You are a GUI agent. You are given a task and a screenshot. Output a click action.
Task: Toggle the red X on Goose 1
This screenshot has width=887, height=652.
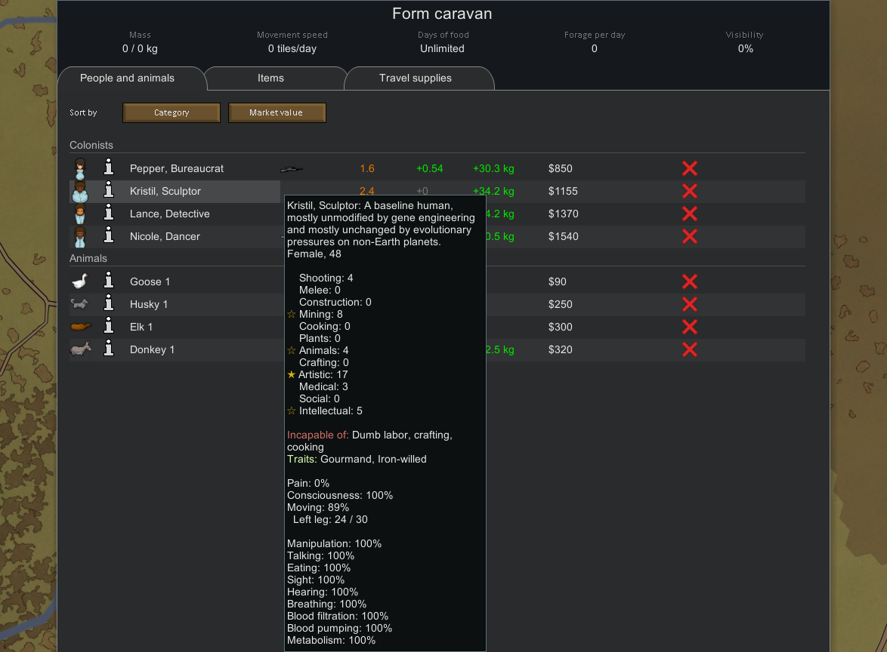click(x=689, y=281)
